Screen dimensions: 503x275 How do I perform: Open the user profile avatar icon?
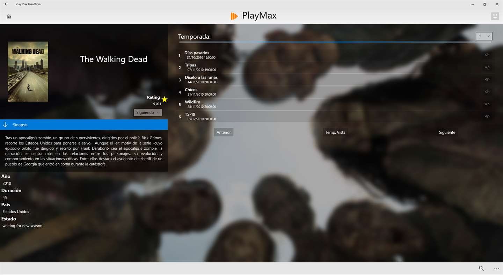click(495, 16)
